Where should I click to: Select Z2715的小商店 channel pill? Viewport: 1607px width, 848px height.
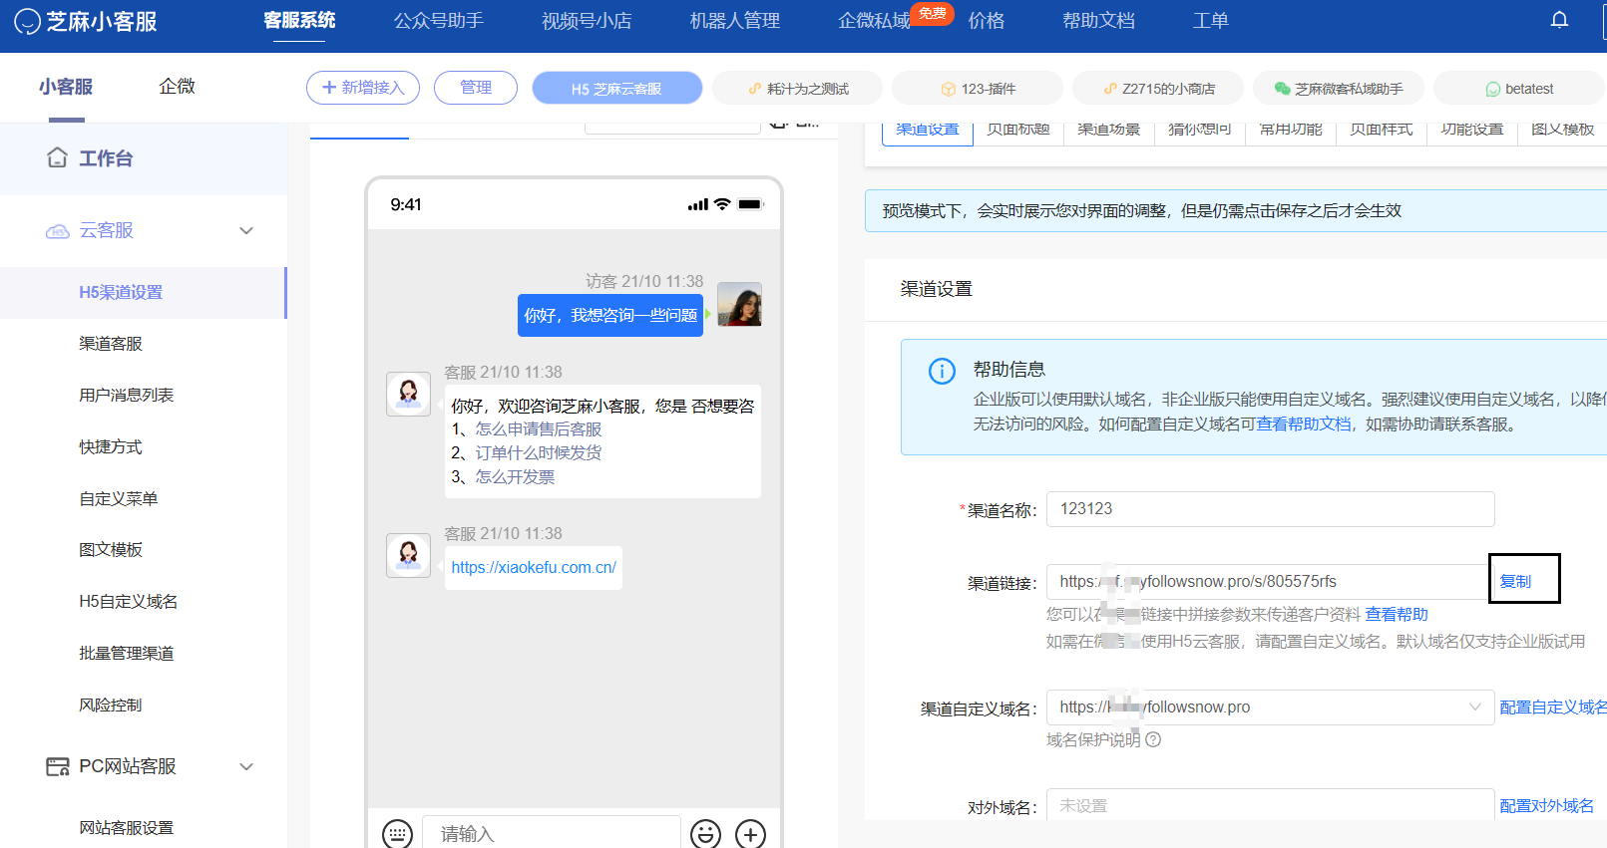[1158, 89]
